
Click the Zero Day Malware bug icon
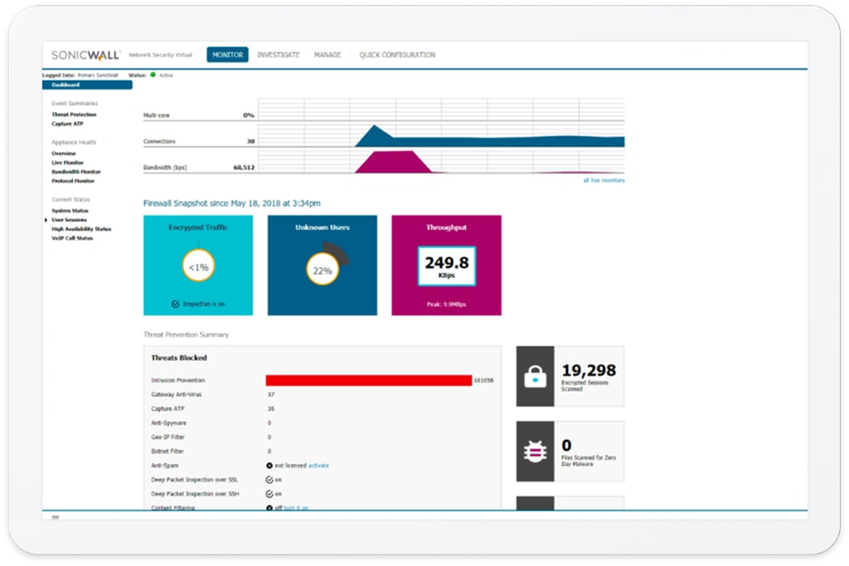pyautogui.click(x=536, y=448)
